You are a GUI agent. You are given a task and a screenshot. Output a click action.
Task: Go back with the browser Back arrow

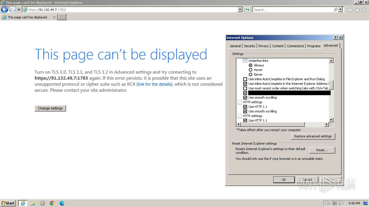coord(4,10)
